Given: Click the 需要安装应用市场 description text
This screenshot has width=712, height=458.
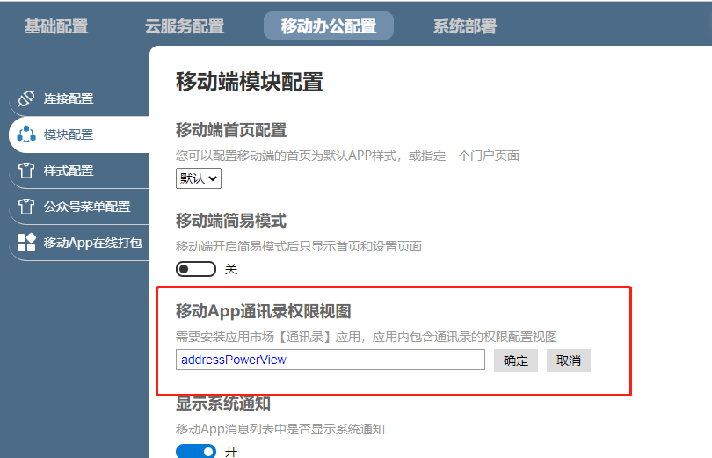Looking at the screenshot, I should 367,337.
